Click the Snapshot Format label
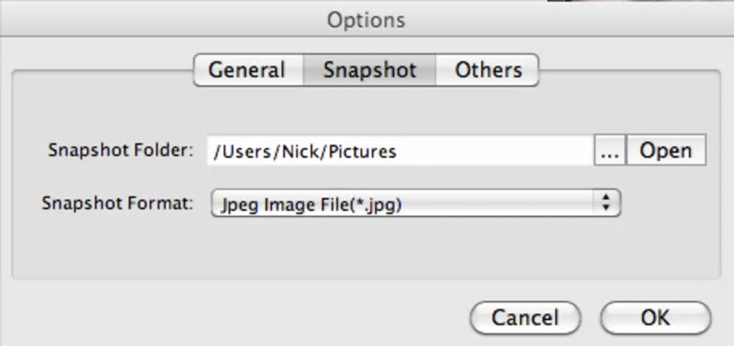This screenshot has width=734, height=346. point(117,203)
